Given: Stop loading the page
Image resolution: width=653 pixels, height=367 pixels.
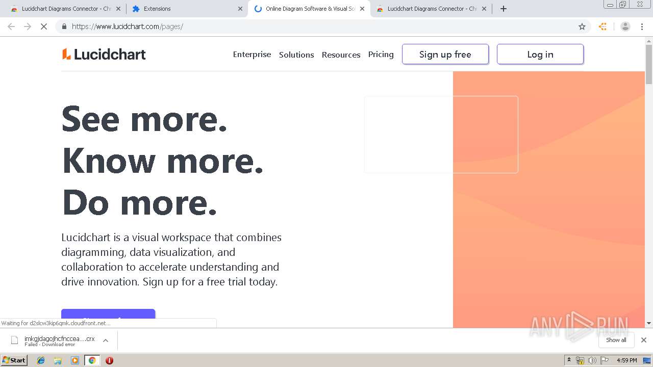Looking at the screenshot, I should coord(44,27).
